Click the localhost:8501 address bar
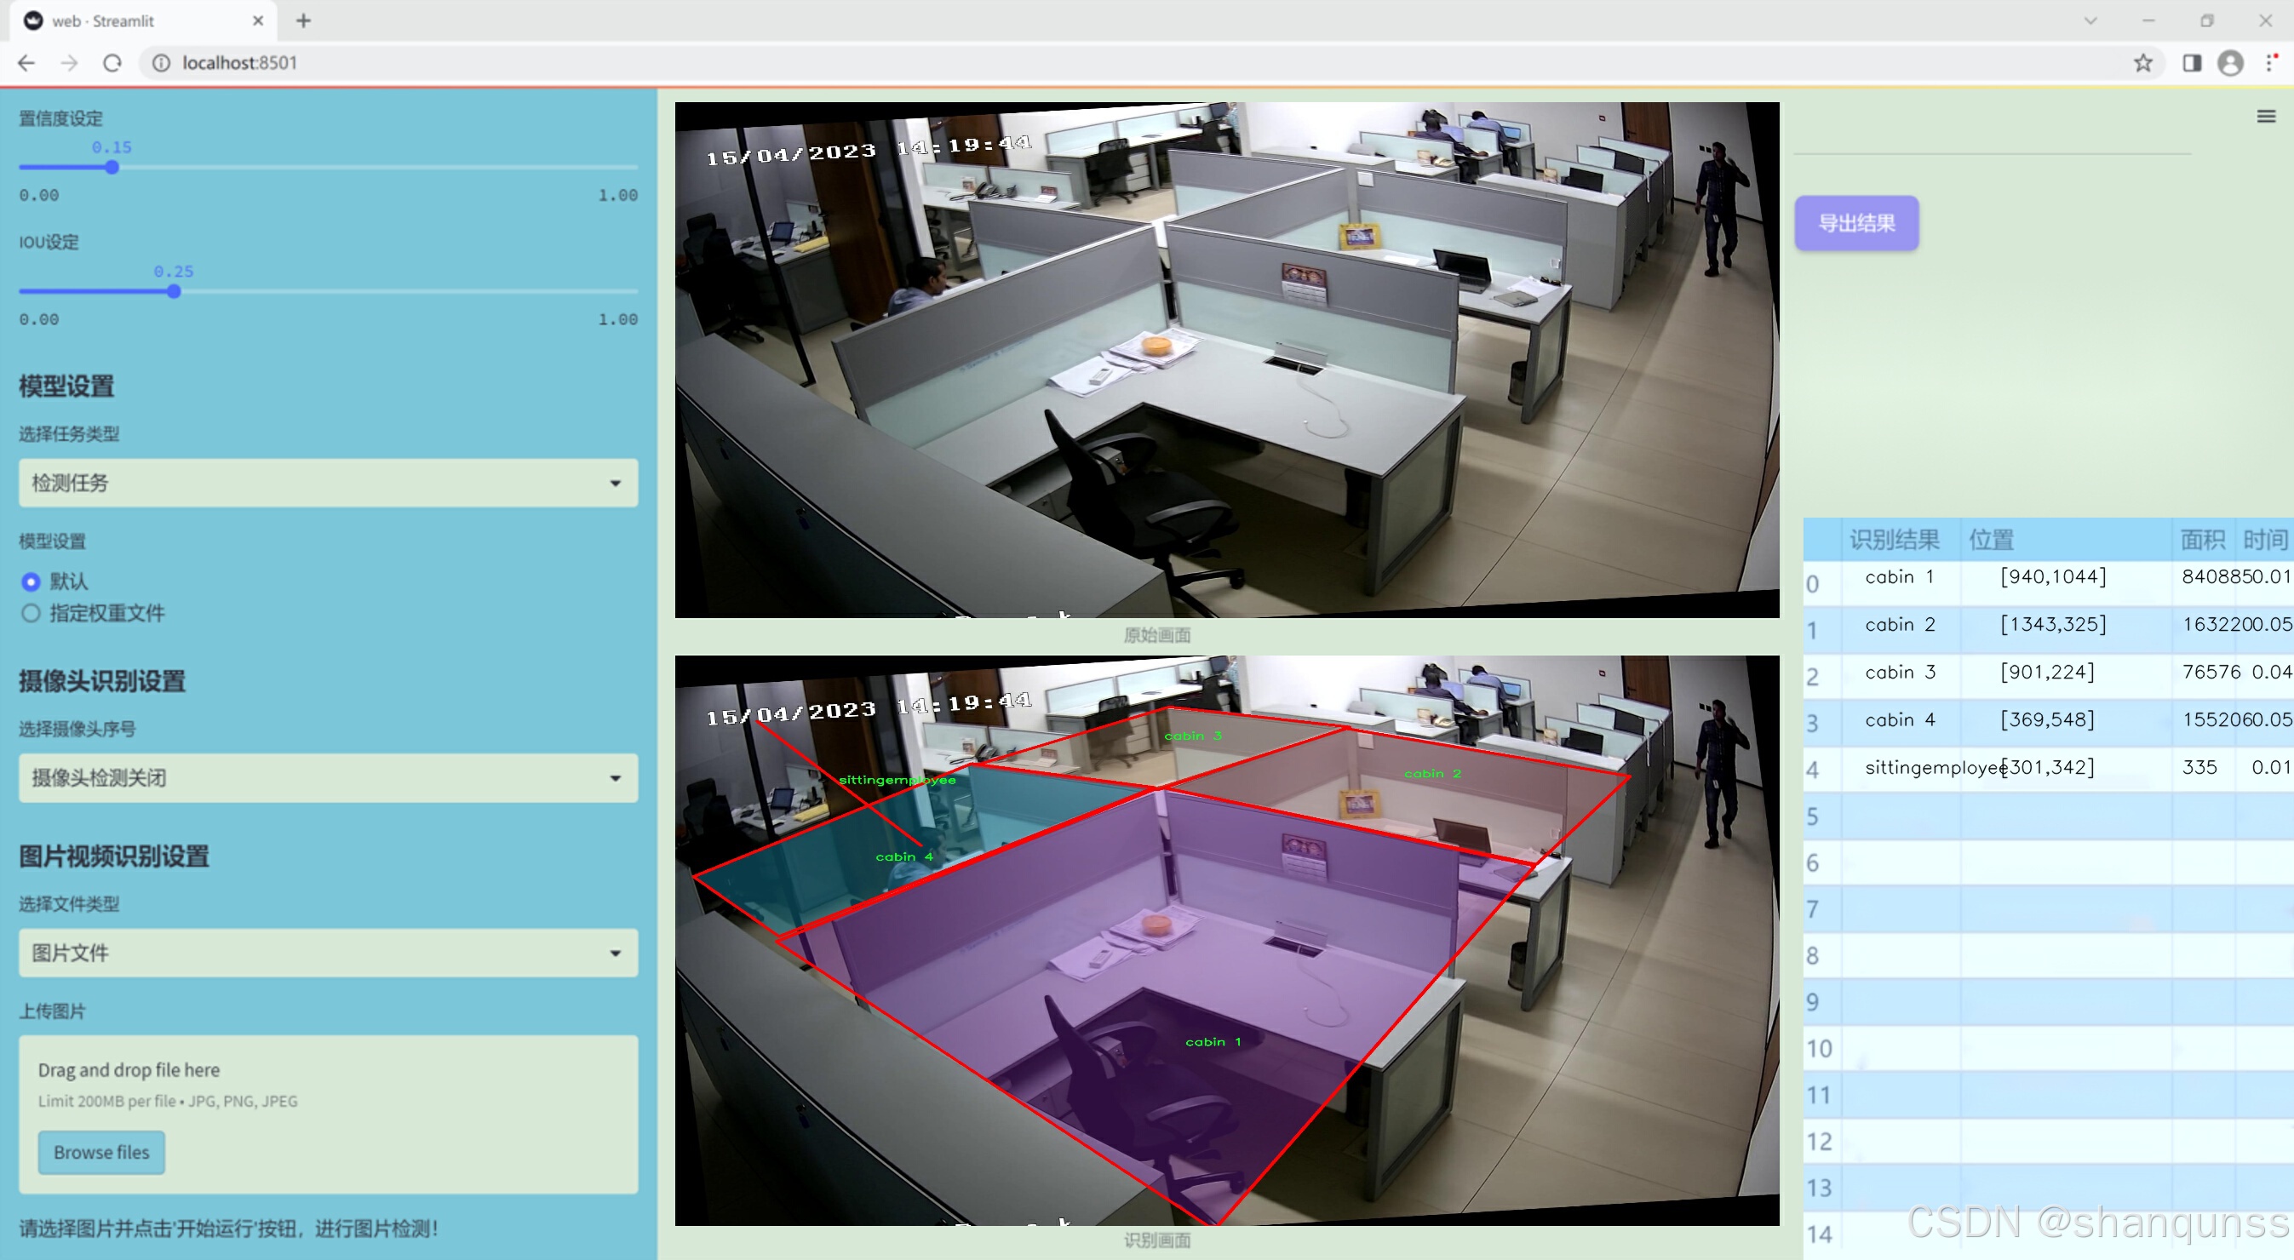This screenshot has width=2294, height=1260. pyautogui.click(x=239, y=63)
